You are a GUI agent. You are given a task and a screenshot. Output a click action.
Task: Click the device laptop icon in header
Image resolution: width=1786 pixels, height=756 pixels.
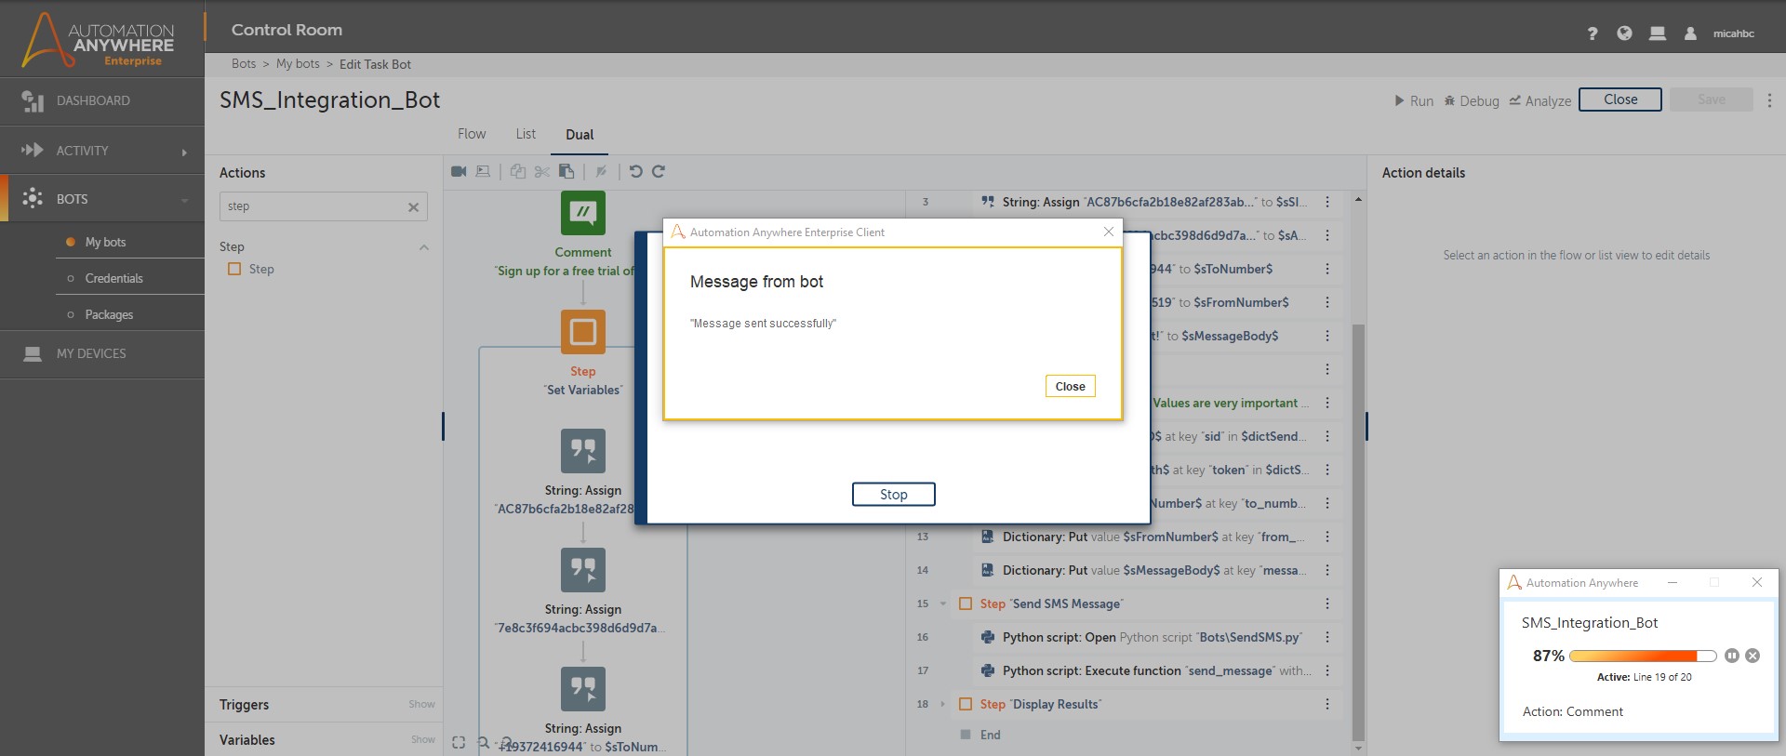pyautogui.click(x=1658, y=33)
